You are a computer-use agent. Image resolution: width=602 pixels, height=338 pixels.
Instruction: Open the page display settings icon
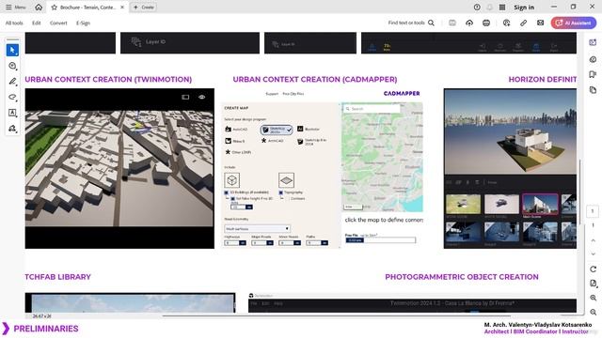pos(594,284)
